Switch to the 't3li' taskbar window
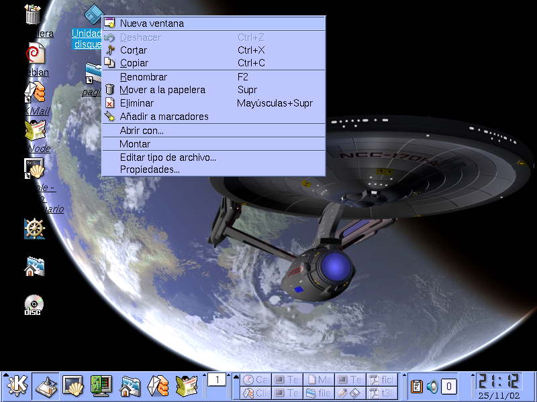The width and height of the screenshot is (537, 402). pos(382,393)
